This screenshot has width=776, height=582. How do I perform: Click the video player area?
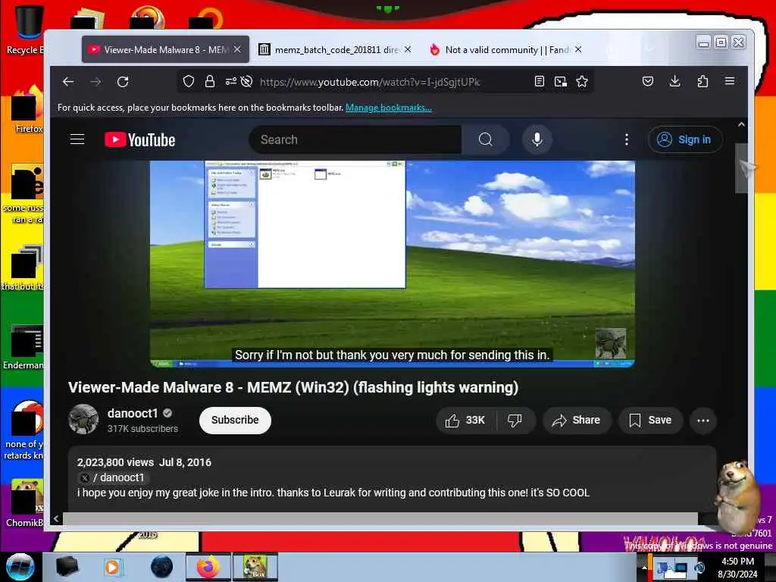pos(392,263)
